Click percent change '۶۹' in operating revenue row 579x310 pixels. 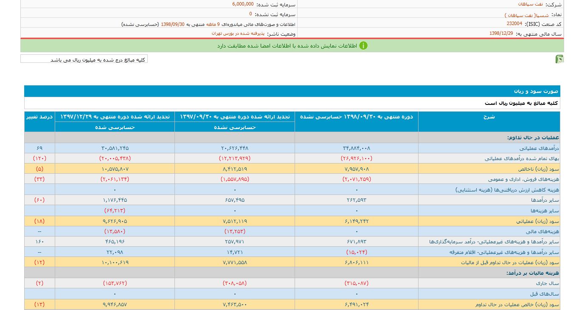click(x=39, y=148)
